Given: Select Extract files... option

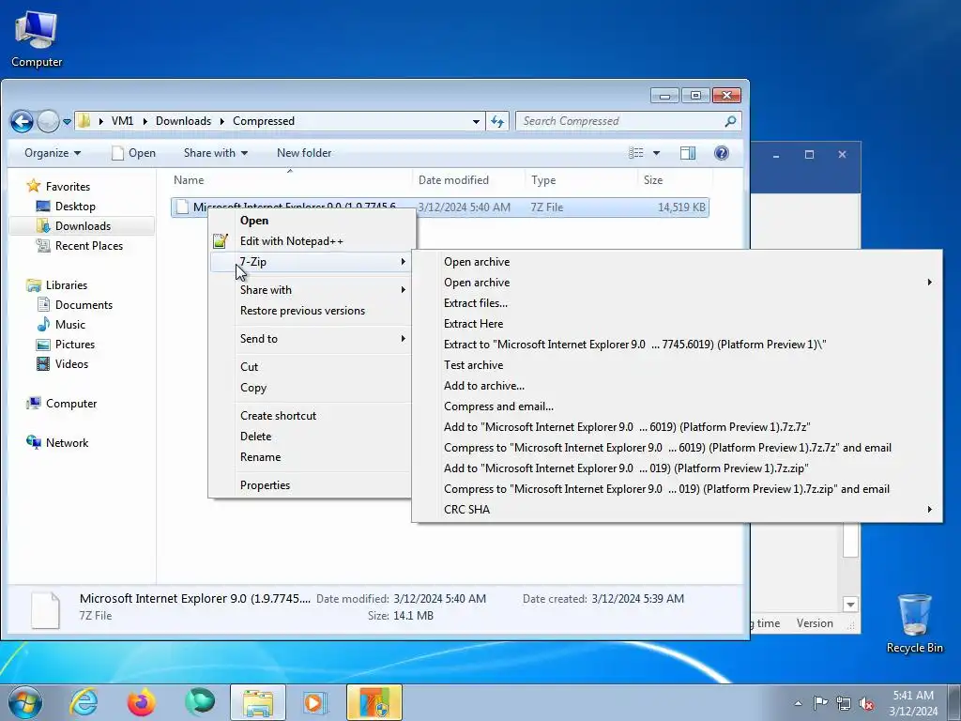Looking at the screenshot, I should click(677, 303).
